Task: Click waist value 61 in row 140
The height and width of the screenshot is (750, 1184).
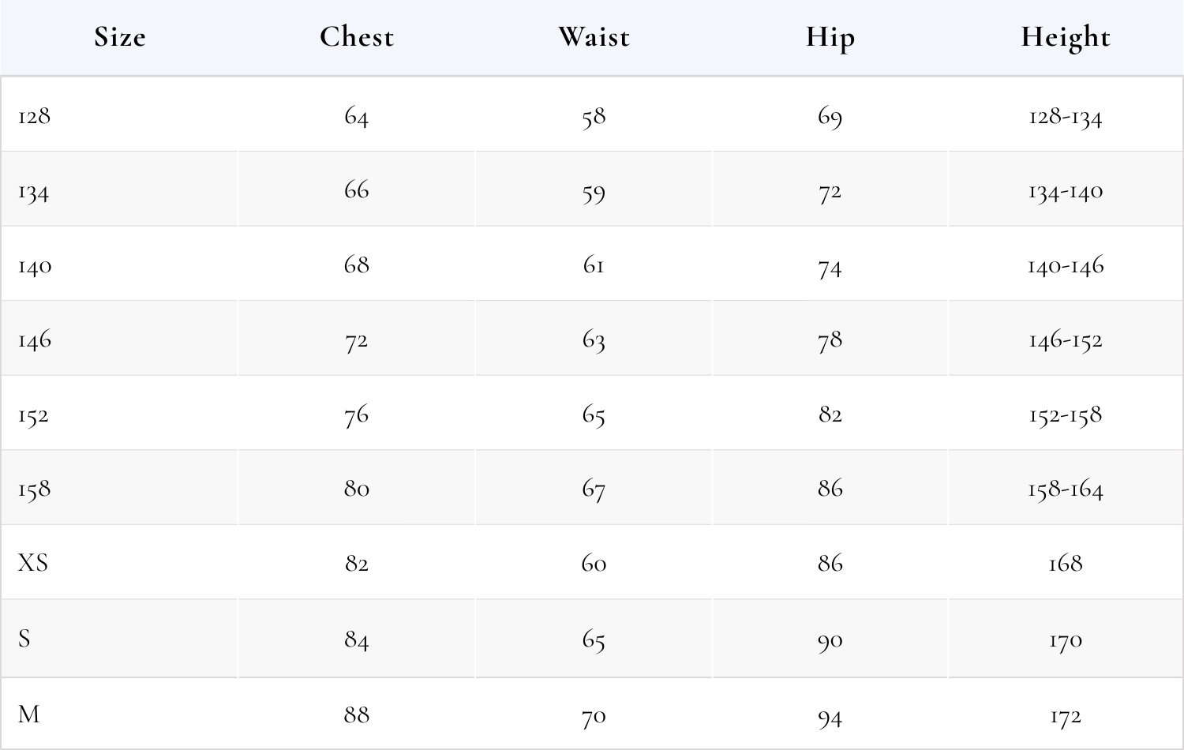Action: click(594, 265)
